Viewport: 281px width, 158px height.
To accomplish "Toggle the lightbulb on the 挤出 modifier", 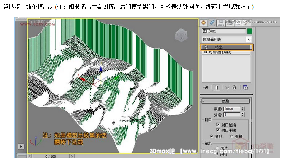I will pos(206,47).
